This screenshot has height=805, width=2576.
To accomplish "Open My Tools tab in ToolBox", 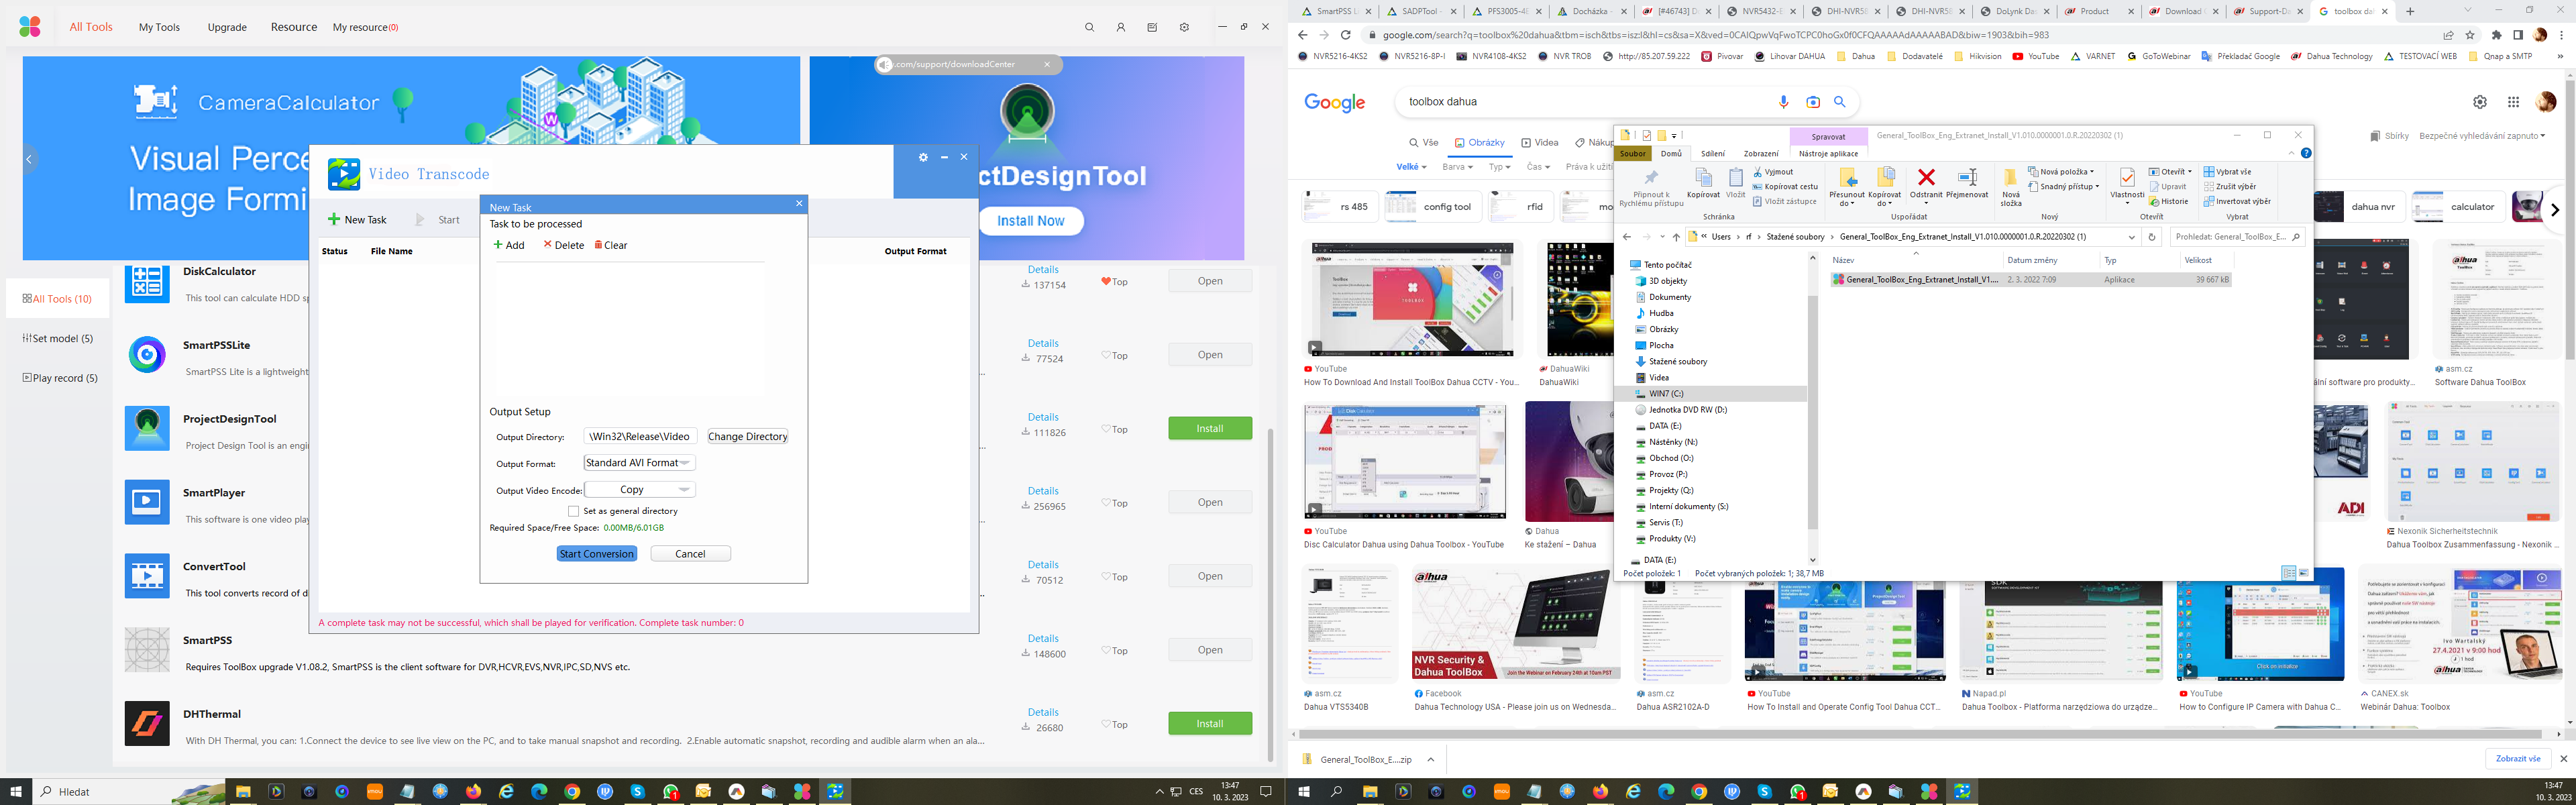I will tap(159, 27).
